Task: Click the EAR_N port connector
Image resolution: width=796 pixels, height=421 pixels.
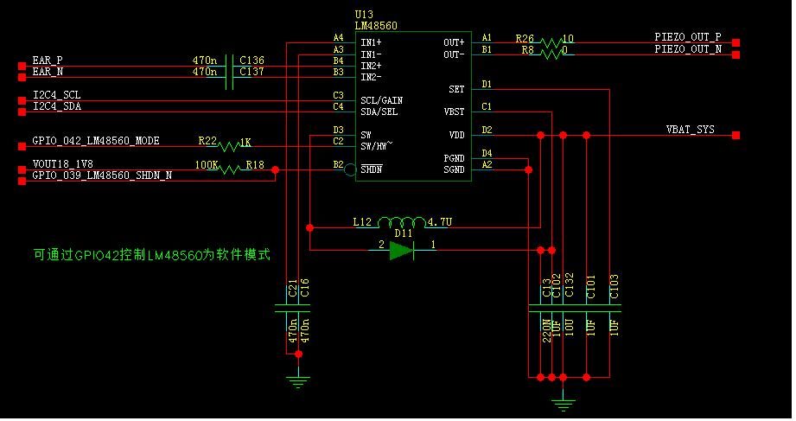Action: click(22, 77)
